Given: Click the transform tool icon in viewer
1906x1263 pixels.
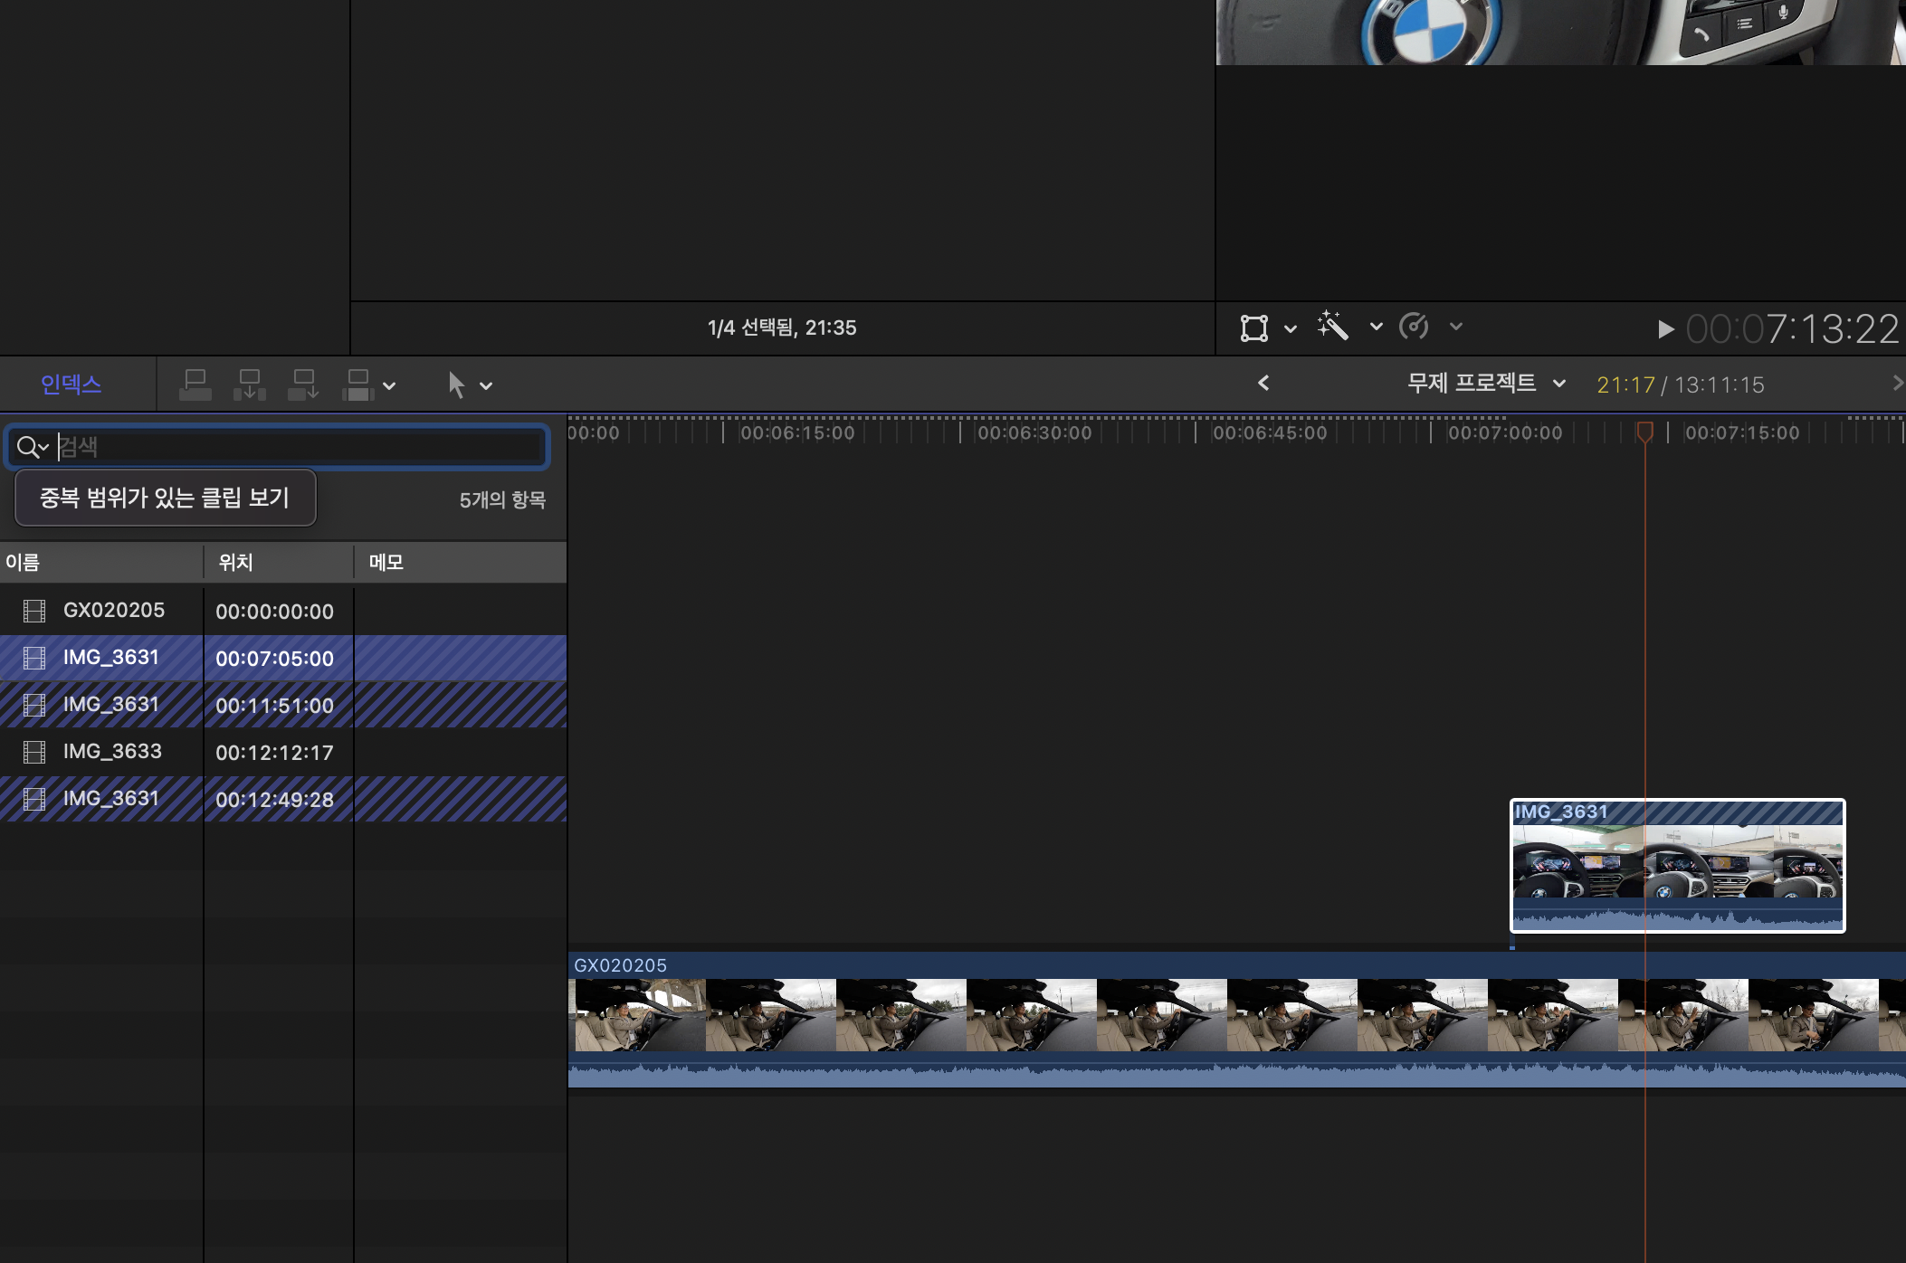Looking at the screenshot, I should coord(1253,328).
